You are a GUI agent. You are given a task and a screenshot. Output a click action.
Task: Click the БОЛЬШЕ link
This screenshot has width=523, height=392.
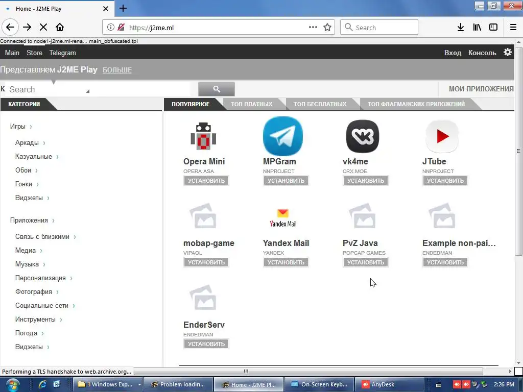(117, 70)
